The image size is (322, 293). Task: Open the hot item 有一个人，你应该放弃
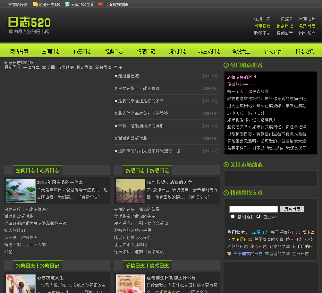(x=248, y=92)
